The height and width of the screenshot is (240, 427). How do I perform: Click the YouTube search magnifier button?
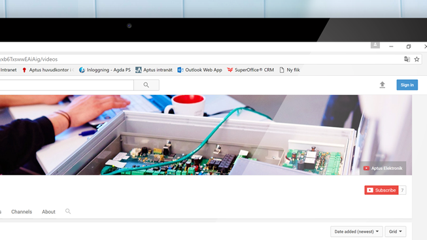point(146,85)
